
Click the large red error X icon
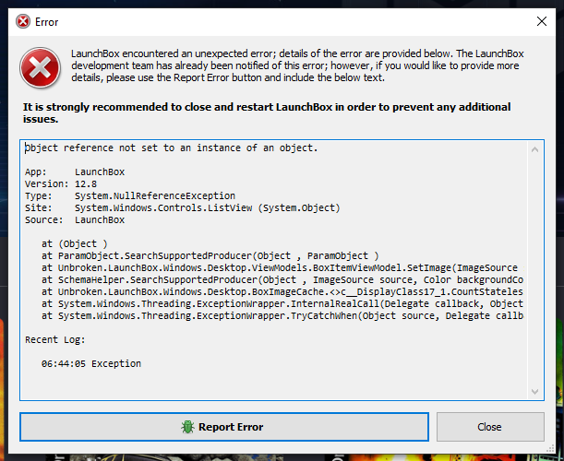click(x=39, y=65)
